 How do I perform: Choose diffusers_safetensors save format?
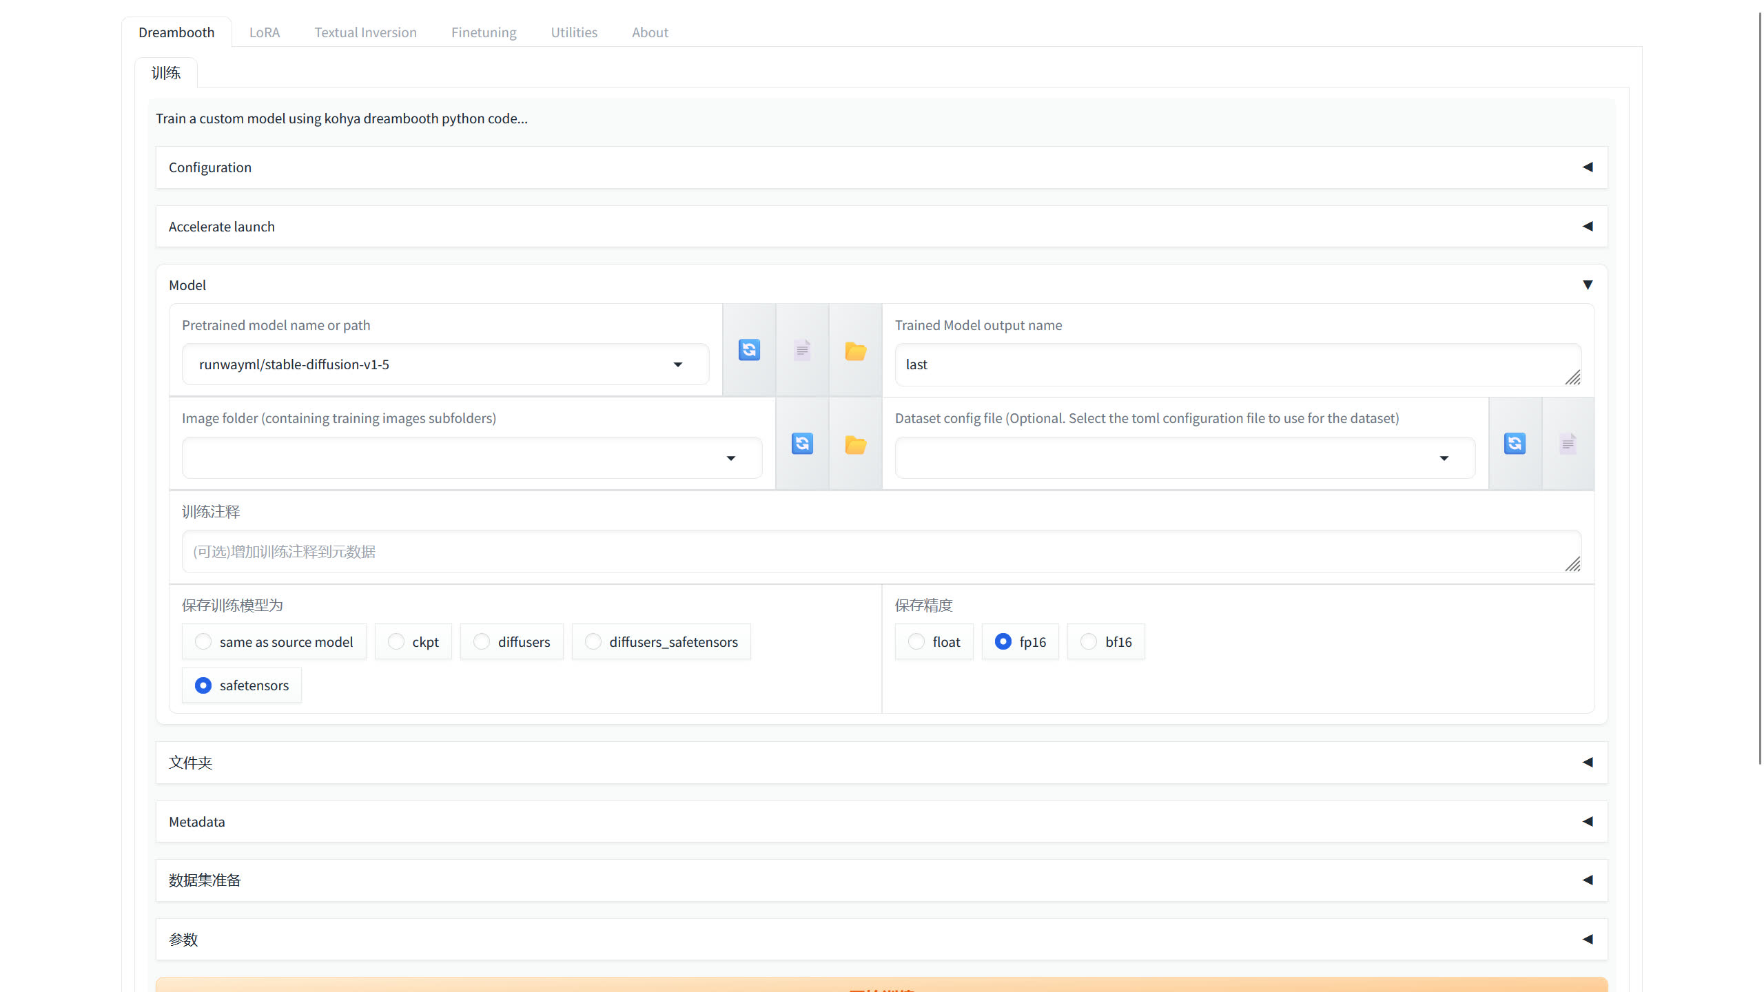click(x=661, y=642)
